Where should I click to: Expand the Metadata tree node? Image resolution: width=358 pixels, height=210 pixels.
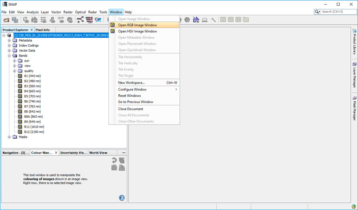9,40
